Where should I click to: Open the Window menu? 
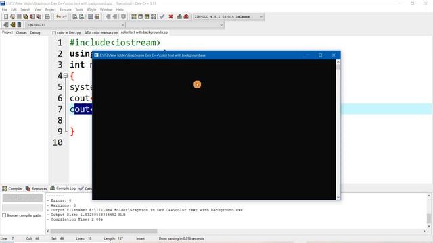click(106, 9)
